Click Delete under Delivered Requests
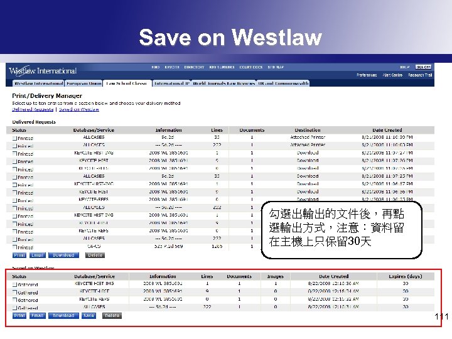The width and height of the screenshot is (452, 339). [95, 255]
